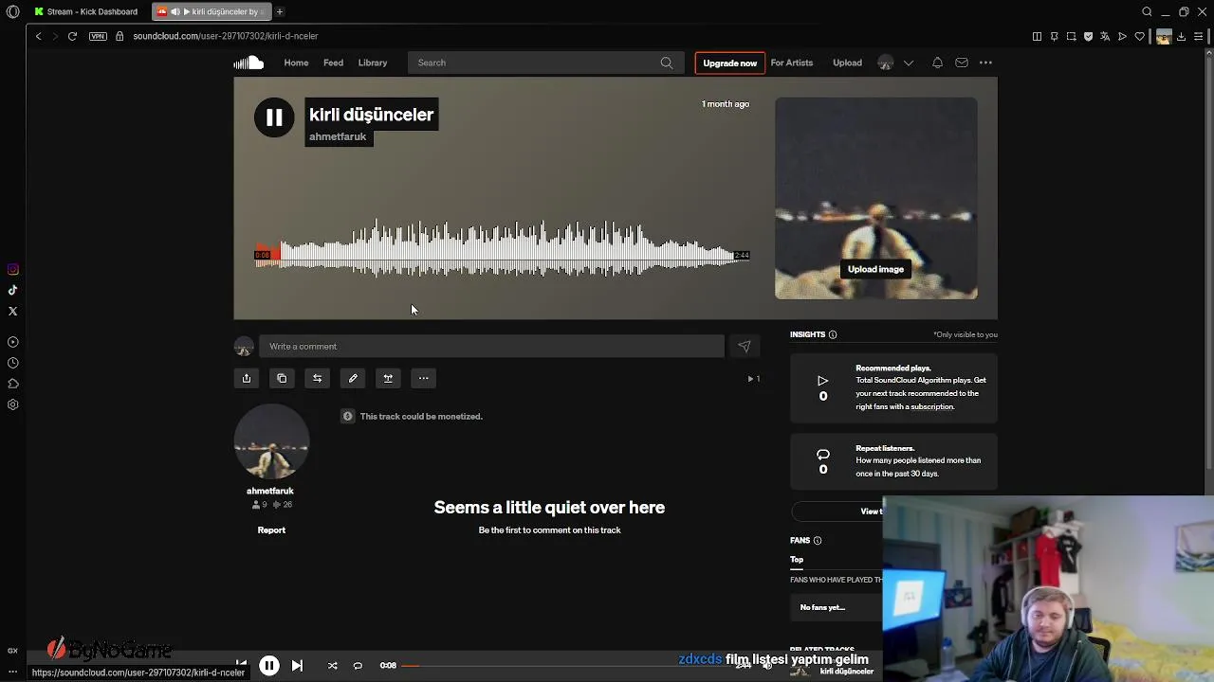The height and width of the screenshot is (682, 1214).
Task: Click the SoundCloud URL address bar
Action: [226, 36]
